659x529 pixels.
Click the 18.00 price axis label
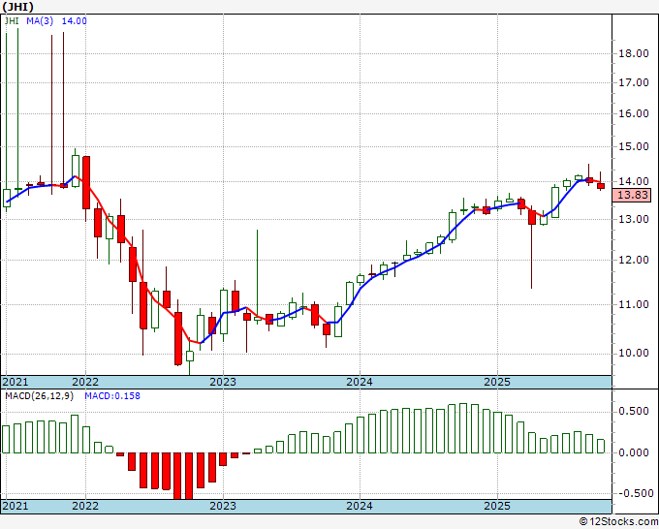click(x=634, y=53)
